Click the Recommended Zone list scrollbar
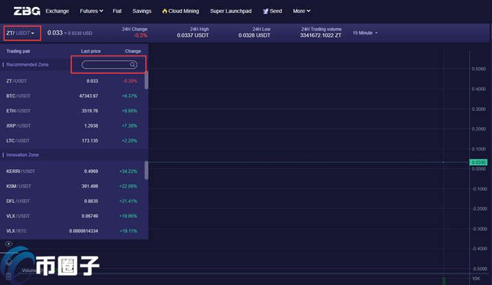Viewport: 492px width, 285px height. coord(146,80)
